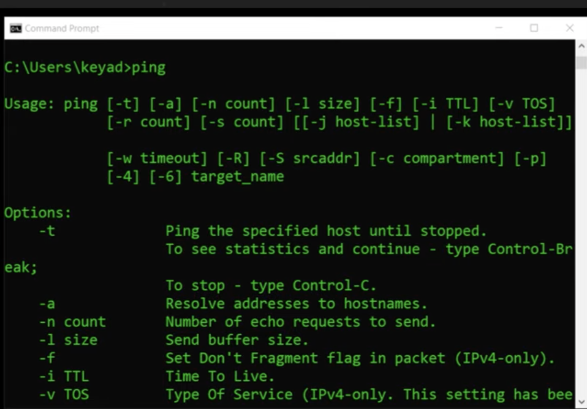Click '[-l size]' in the usage line
Image resolution: width=587 pixels, height=409 pixels.
point(322,104)
